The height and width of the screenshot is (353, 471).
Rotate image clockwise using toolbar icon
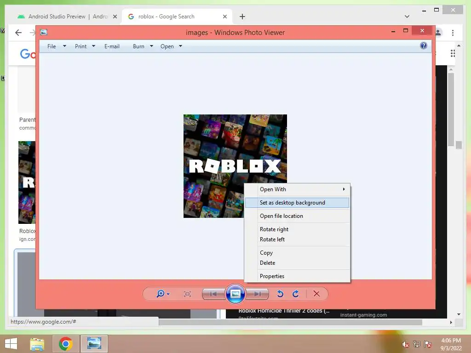click(x=296, y=294)
